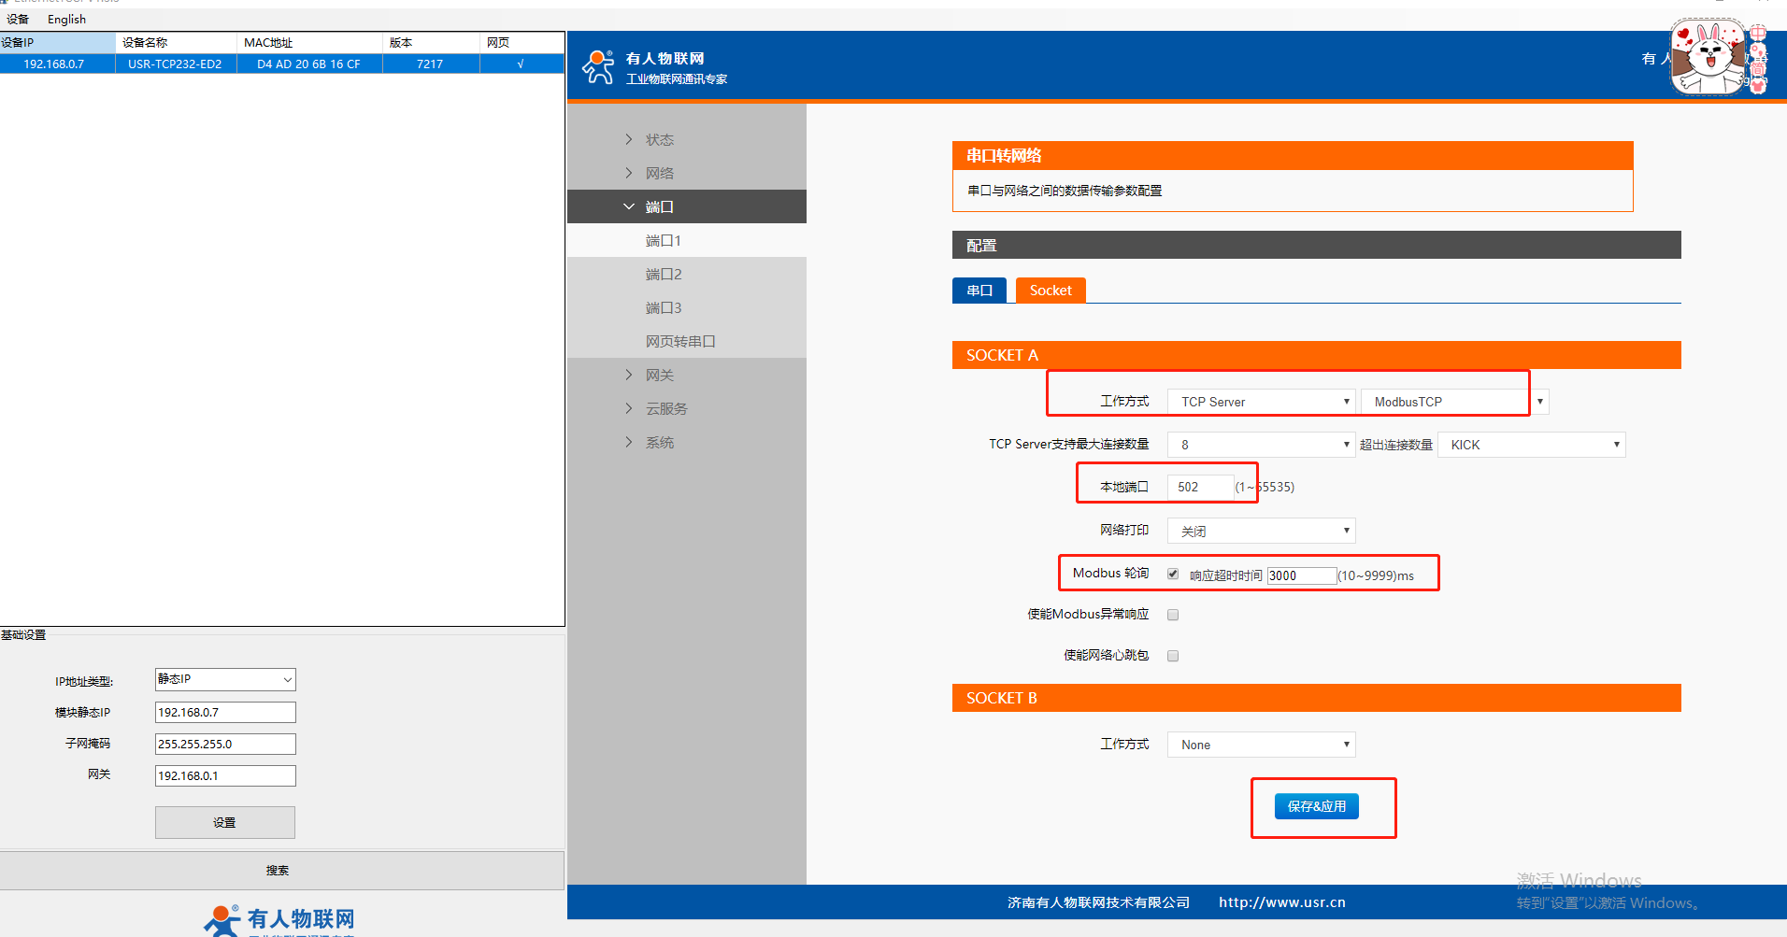1787x937 pixels.
Task: Switch to the 串口 tab
Action: point(979,291)
